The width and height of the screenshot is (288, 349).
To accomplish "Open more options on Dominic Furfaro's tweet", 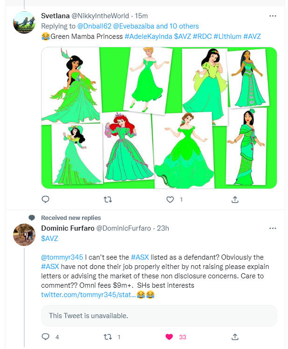I will (273, 228).
